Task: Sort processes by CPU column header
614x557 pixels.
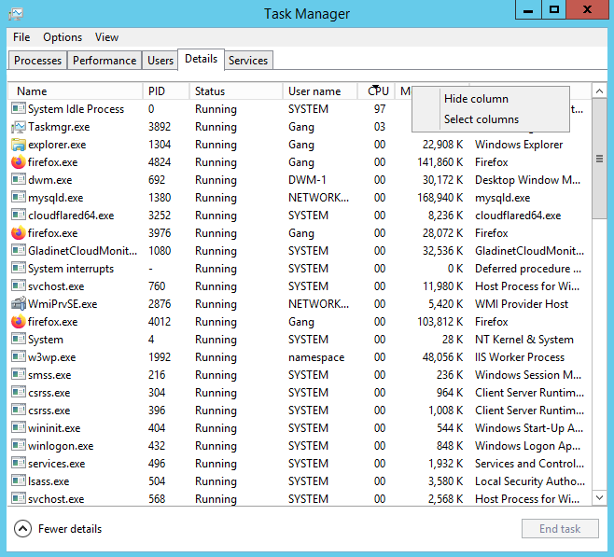Action: pyautogui.click(x=376, y=91)
